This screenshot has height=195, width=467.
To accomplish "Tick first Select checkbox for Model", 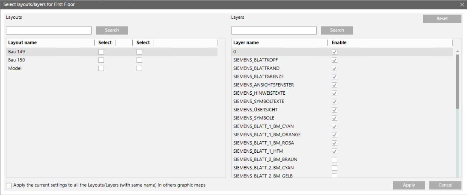I will coord(101,68).
